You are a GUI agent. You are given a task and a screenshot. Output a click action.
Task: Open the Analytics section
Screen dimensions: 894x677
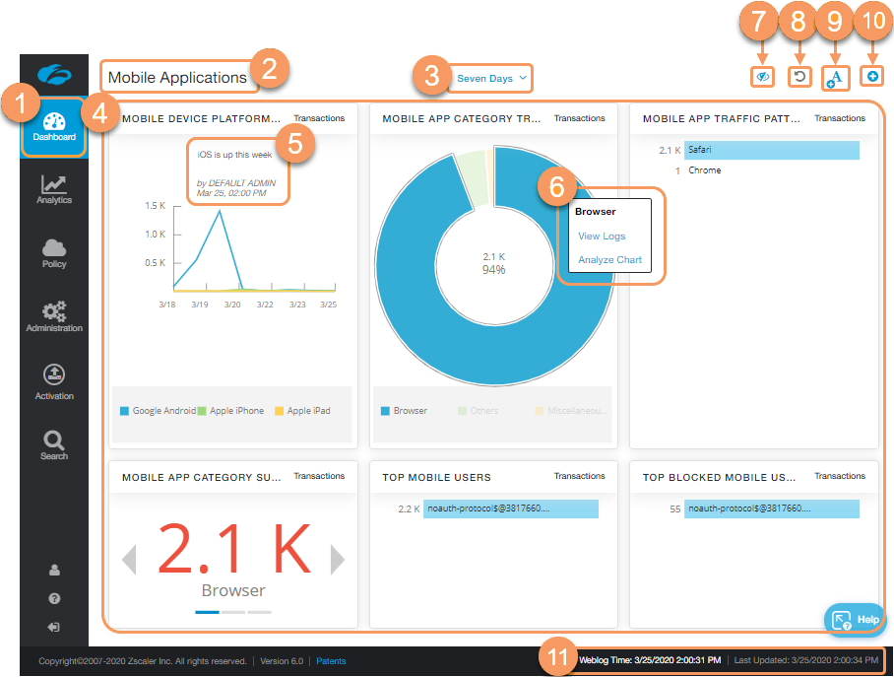pyautogui.click(x=54, y=189)
